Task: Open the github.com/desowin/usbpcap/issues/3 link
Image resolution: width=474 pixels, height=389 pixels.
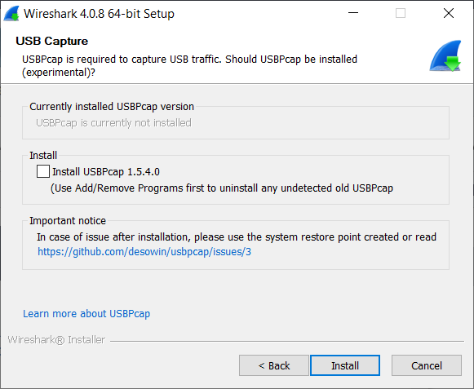Action: click(144, 251)
